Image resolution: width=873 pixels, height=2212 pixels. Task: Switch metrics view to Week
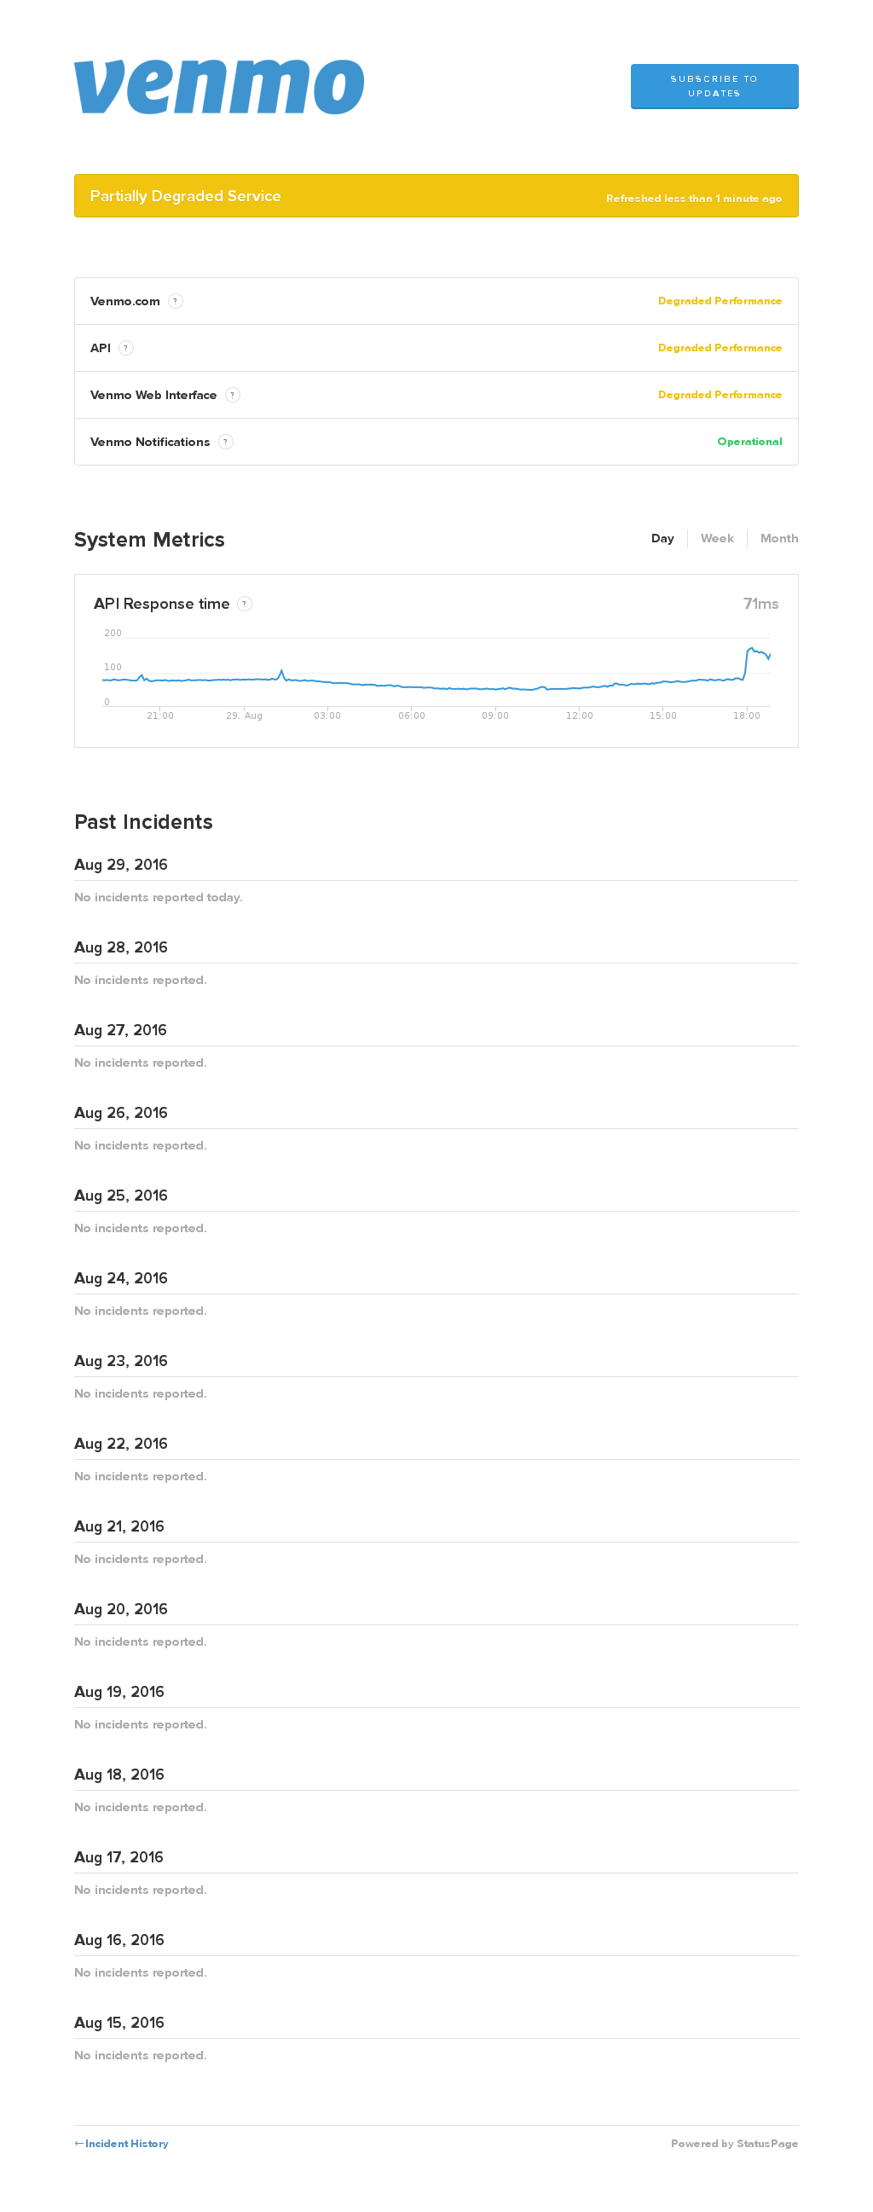click(x=716, y=538)
